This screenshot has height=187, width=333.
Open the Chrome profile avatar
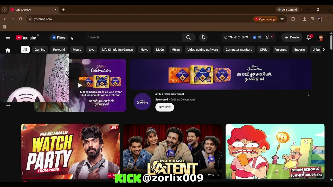pos(320,19)
